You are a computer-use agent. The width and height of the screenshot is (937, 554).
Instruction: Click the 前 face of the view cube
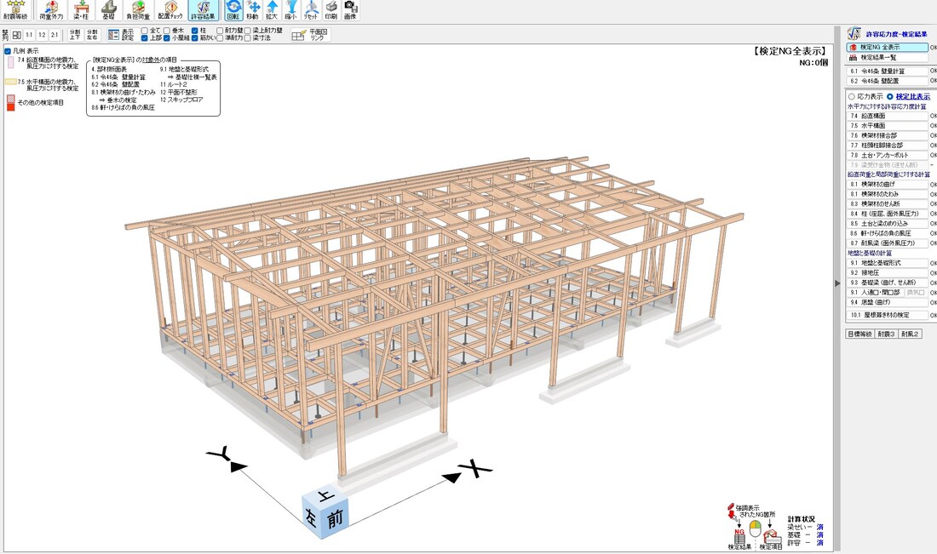click(x=336, y=519)
